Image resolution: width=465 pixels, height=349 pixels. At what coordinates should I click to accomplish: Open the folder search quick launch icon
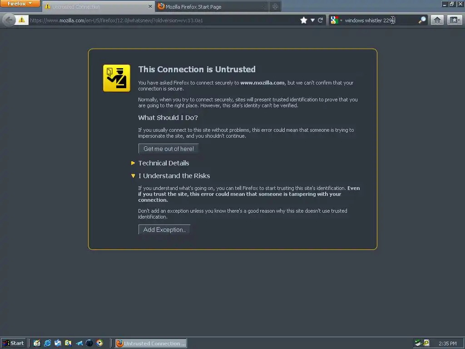click(68, 343)
